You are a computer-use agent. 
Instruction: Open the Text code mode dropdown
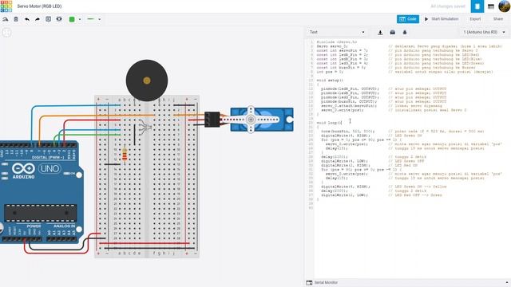[x=337, y=32]
